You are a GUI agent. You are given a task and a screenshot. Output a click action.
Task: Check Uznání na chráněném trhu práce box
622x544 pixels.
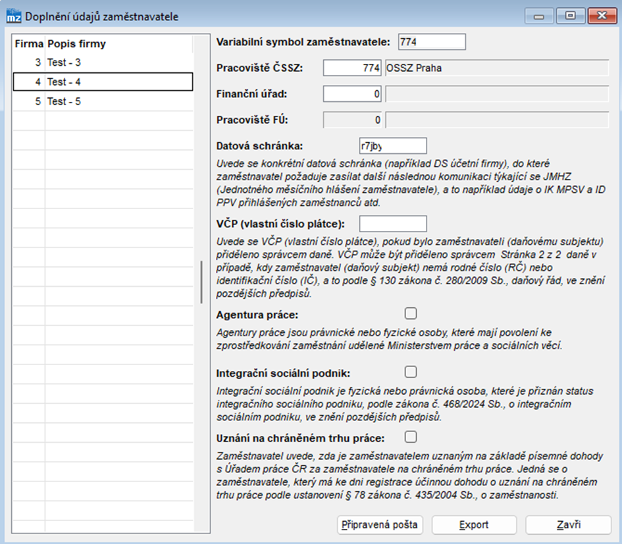tap(411, 437)
